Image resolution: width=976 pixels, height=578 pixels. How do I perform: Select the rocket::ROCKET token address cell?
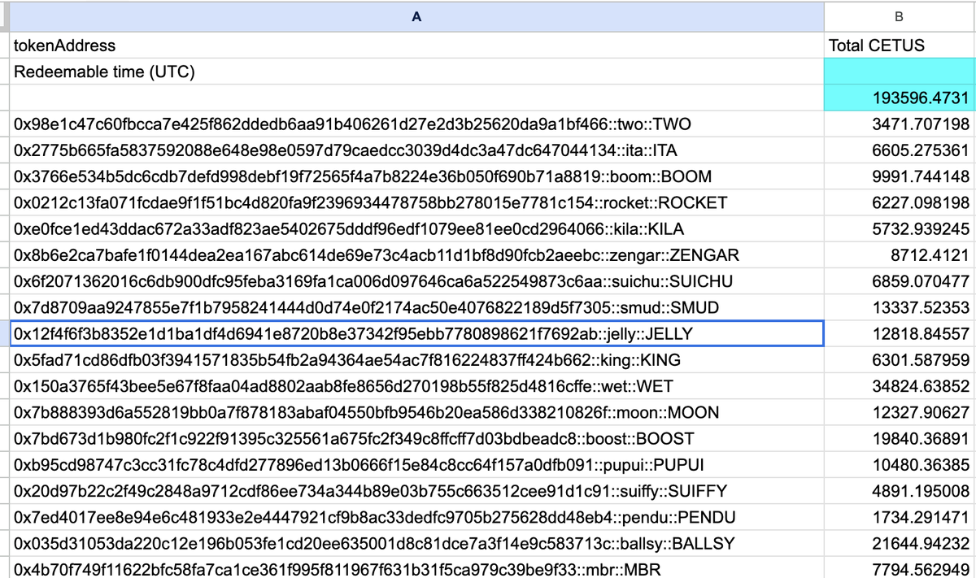coord(416,202)
